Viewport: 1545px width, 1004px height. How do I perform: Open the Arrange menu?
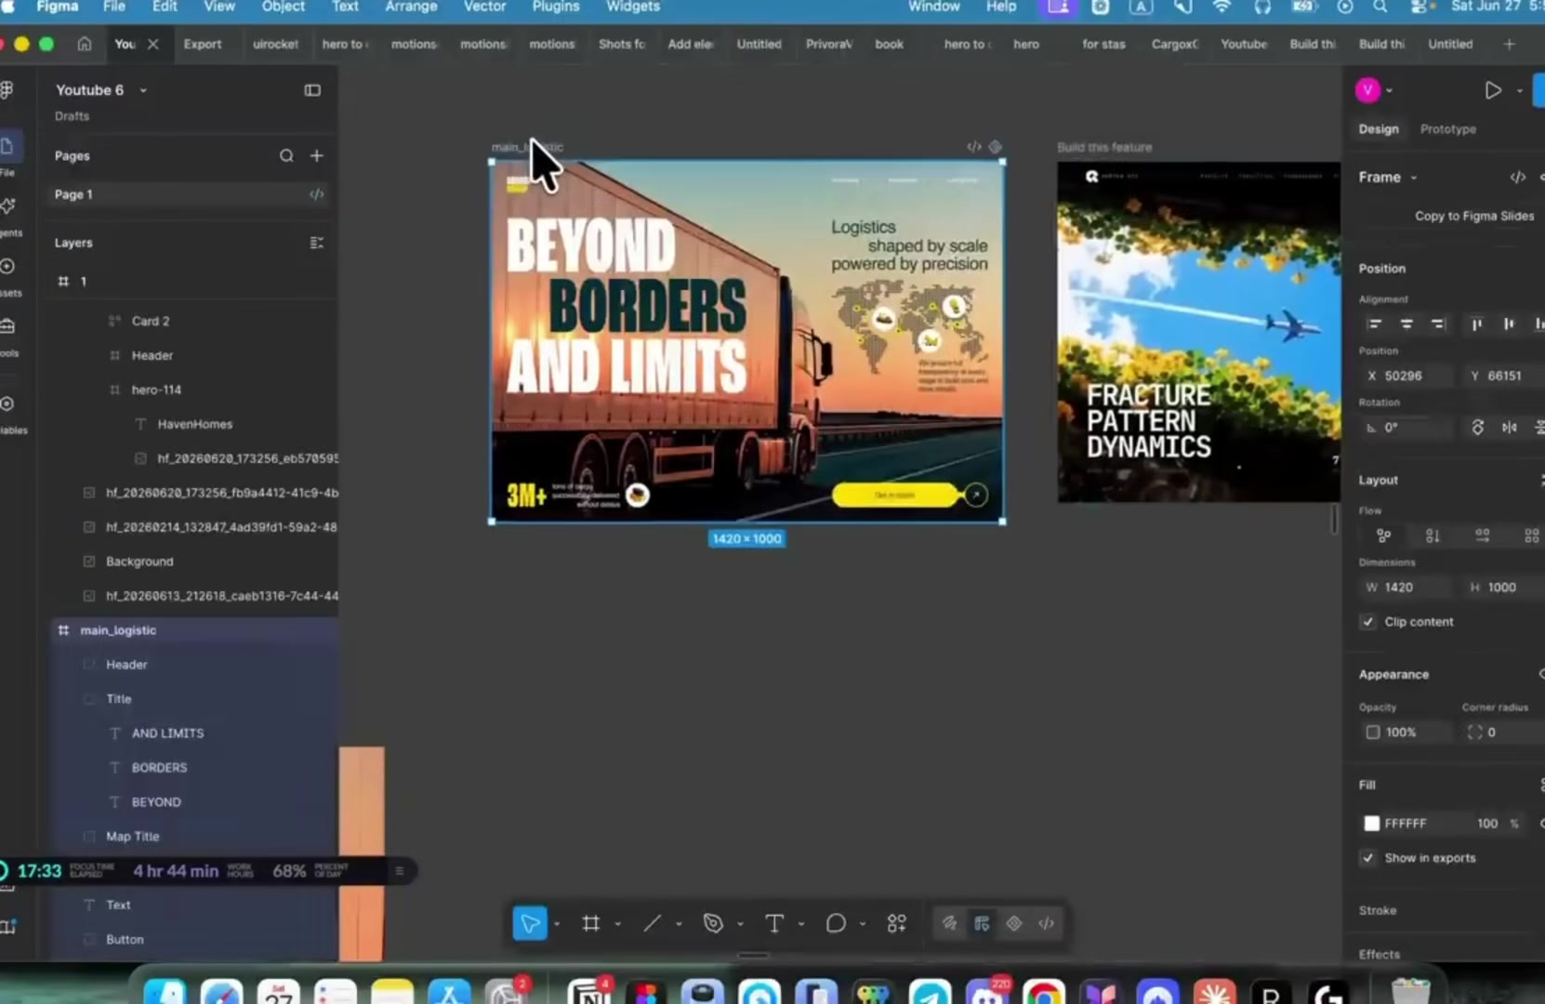coord(411,7)
